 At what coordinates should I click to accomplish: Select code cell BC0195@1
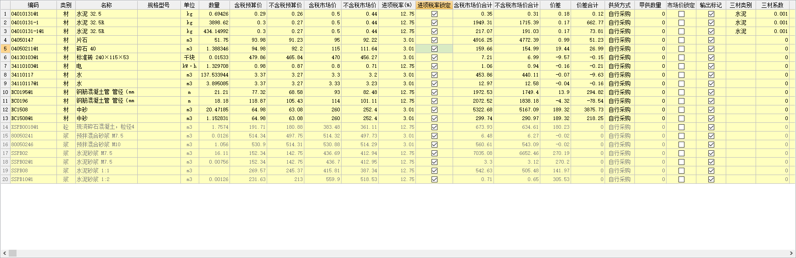point(33,92)
